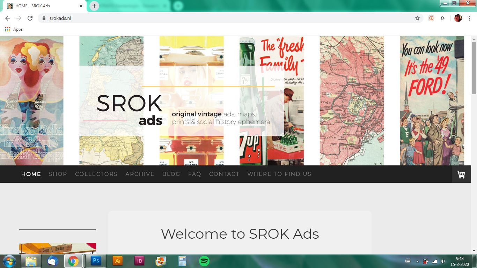Click the Welcome to SROK Ads heading
Screen dimensions: 477x268
(240, 234)
